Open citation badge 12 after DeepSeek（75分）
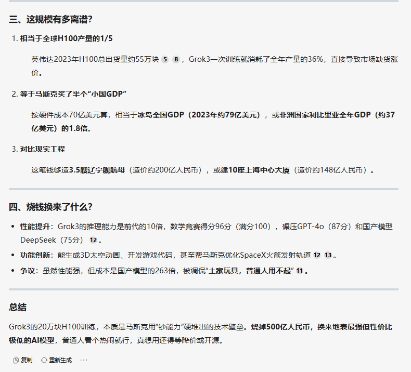Screen dimensions: 411x372 (x=93, y=240)
